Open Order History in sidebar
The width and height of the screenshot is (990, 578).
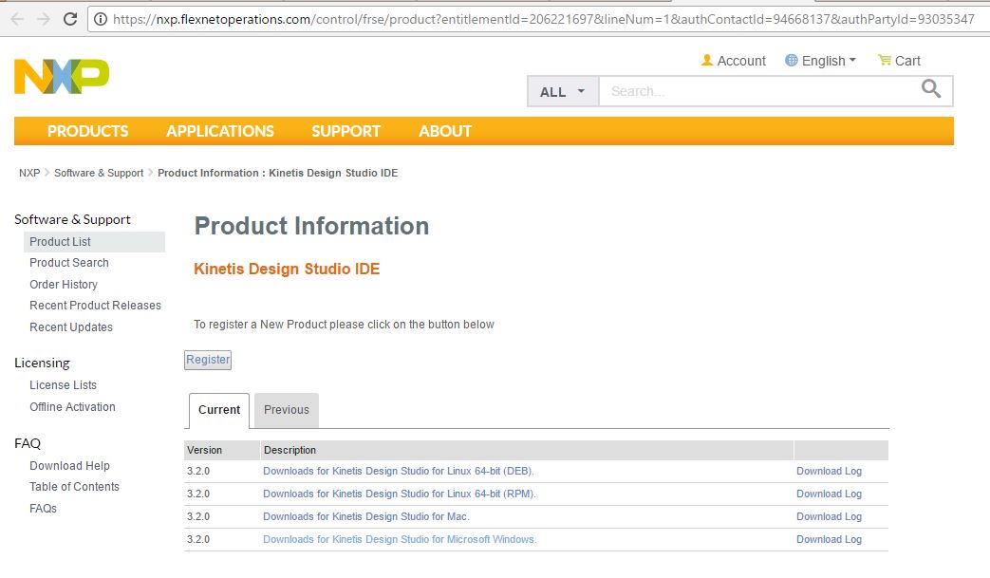(64, 285)
